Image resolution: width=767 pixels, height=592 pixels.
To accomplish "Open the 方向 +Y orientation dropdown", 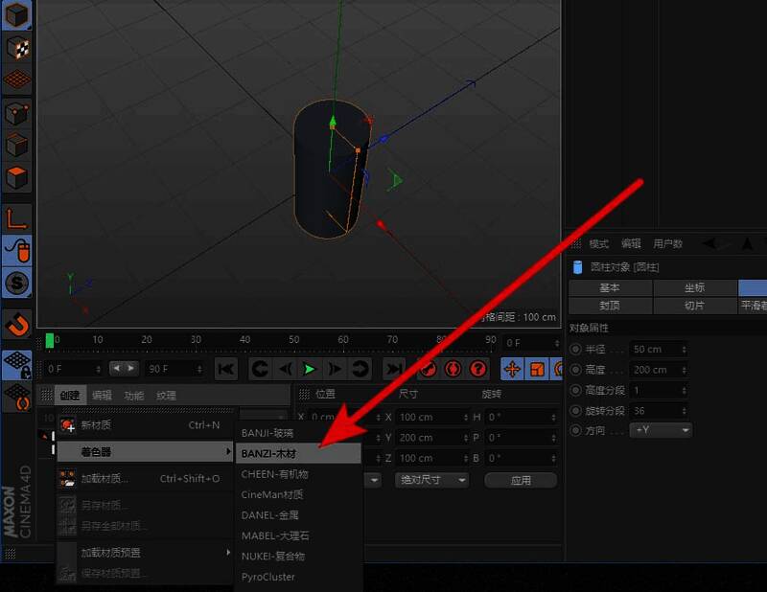I will point(662,431).
